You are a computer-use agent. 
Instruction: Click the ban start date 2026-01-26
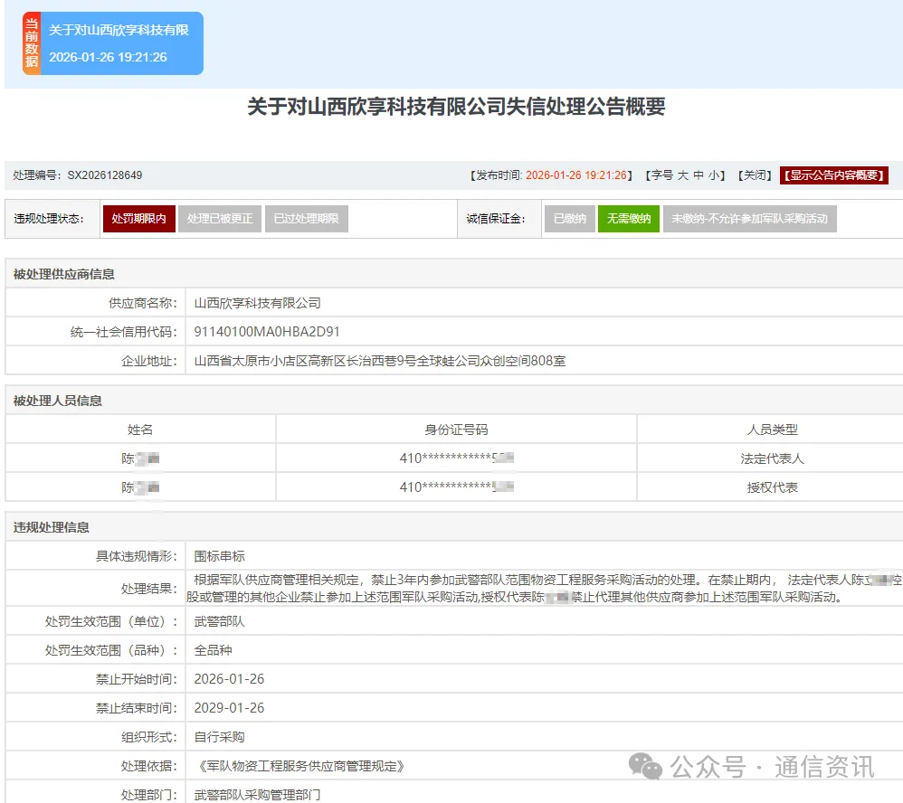coord(229,679)
